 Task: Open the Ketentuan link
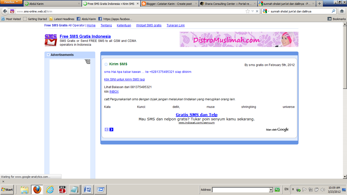click(x=124, y=25)
